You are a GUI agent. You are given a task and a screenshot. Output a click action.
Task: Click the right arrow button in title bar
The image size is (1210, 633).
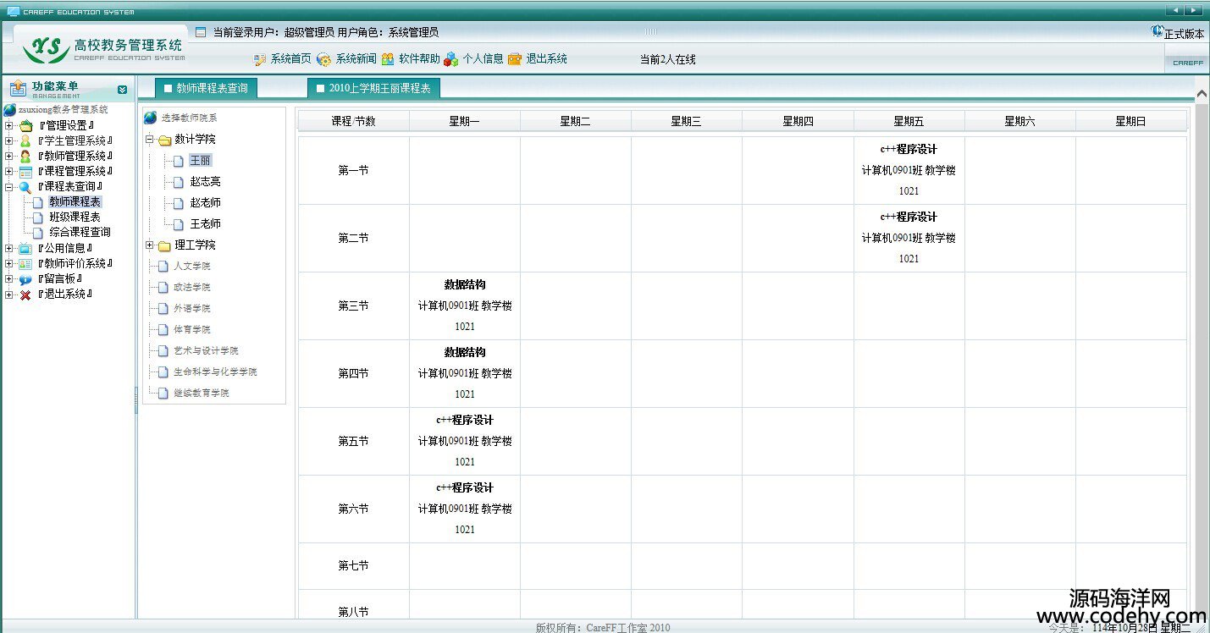[x=1194, y=10]
